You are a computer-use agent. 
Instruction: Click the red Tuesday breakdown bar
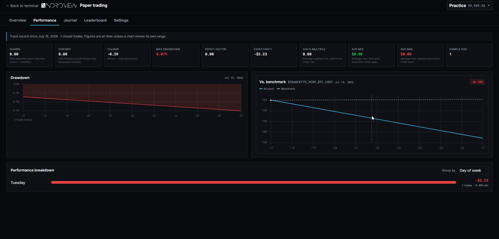[x=254, y=182]
